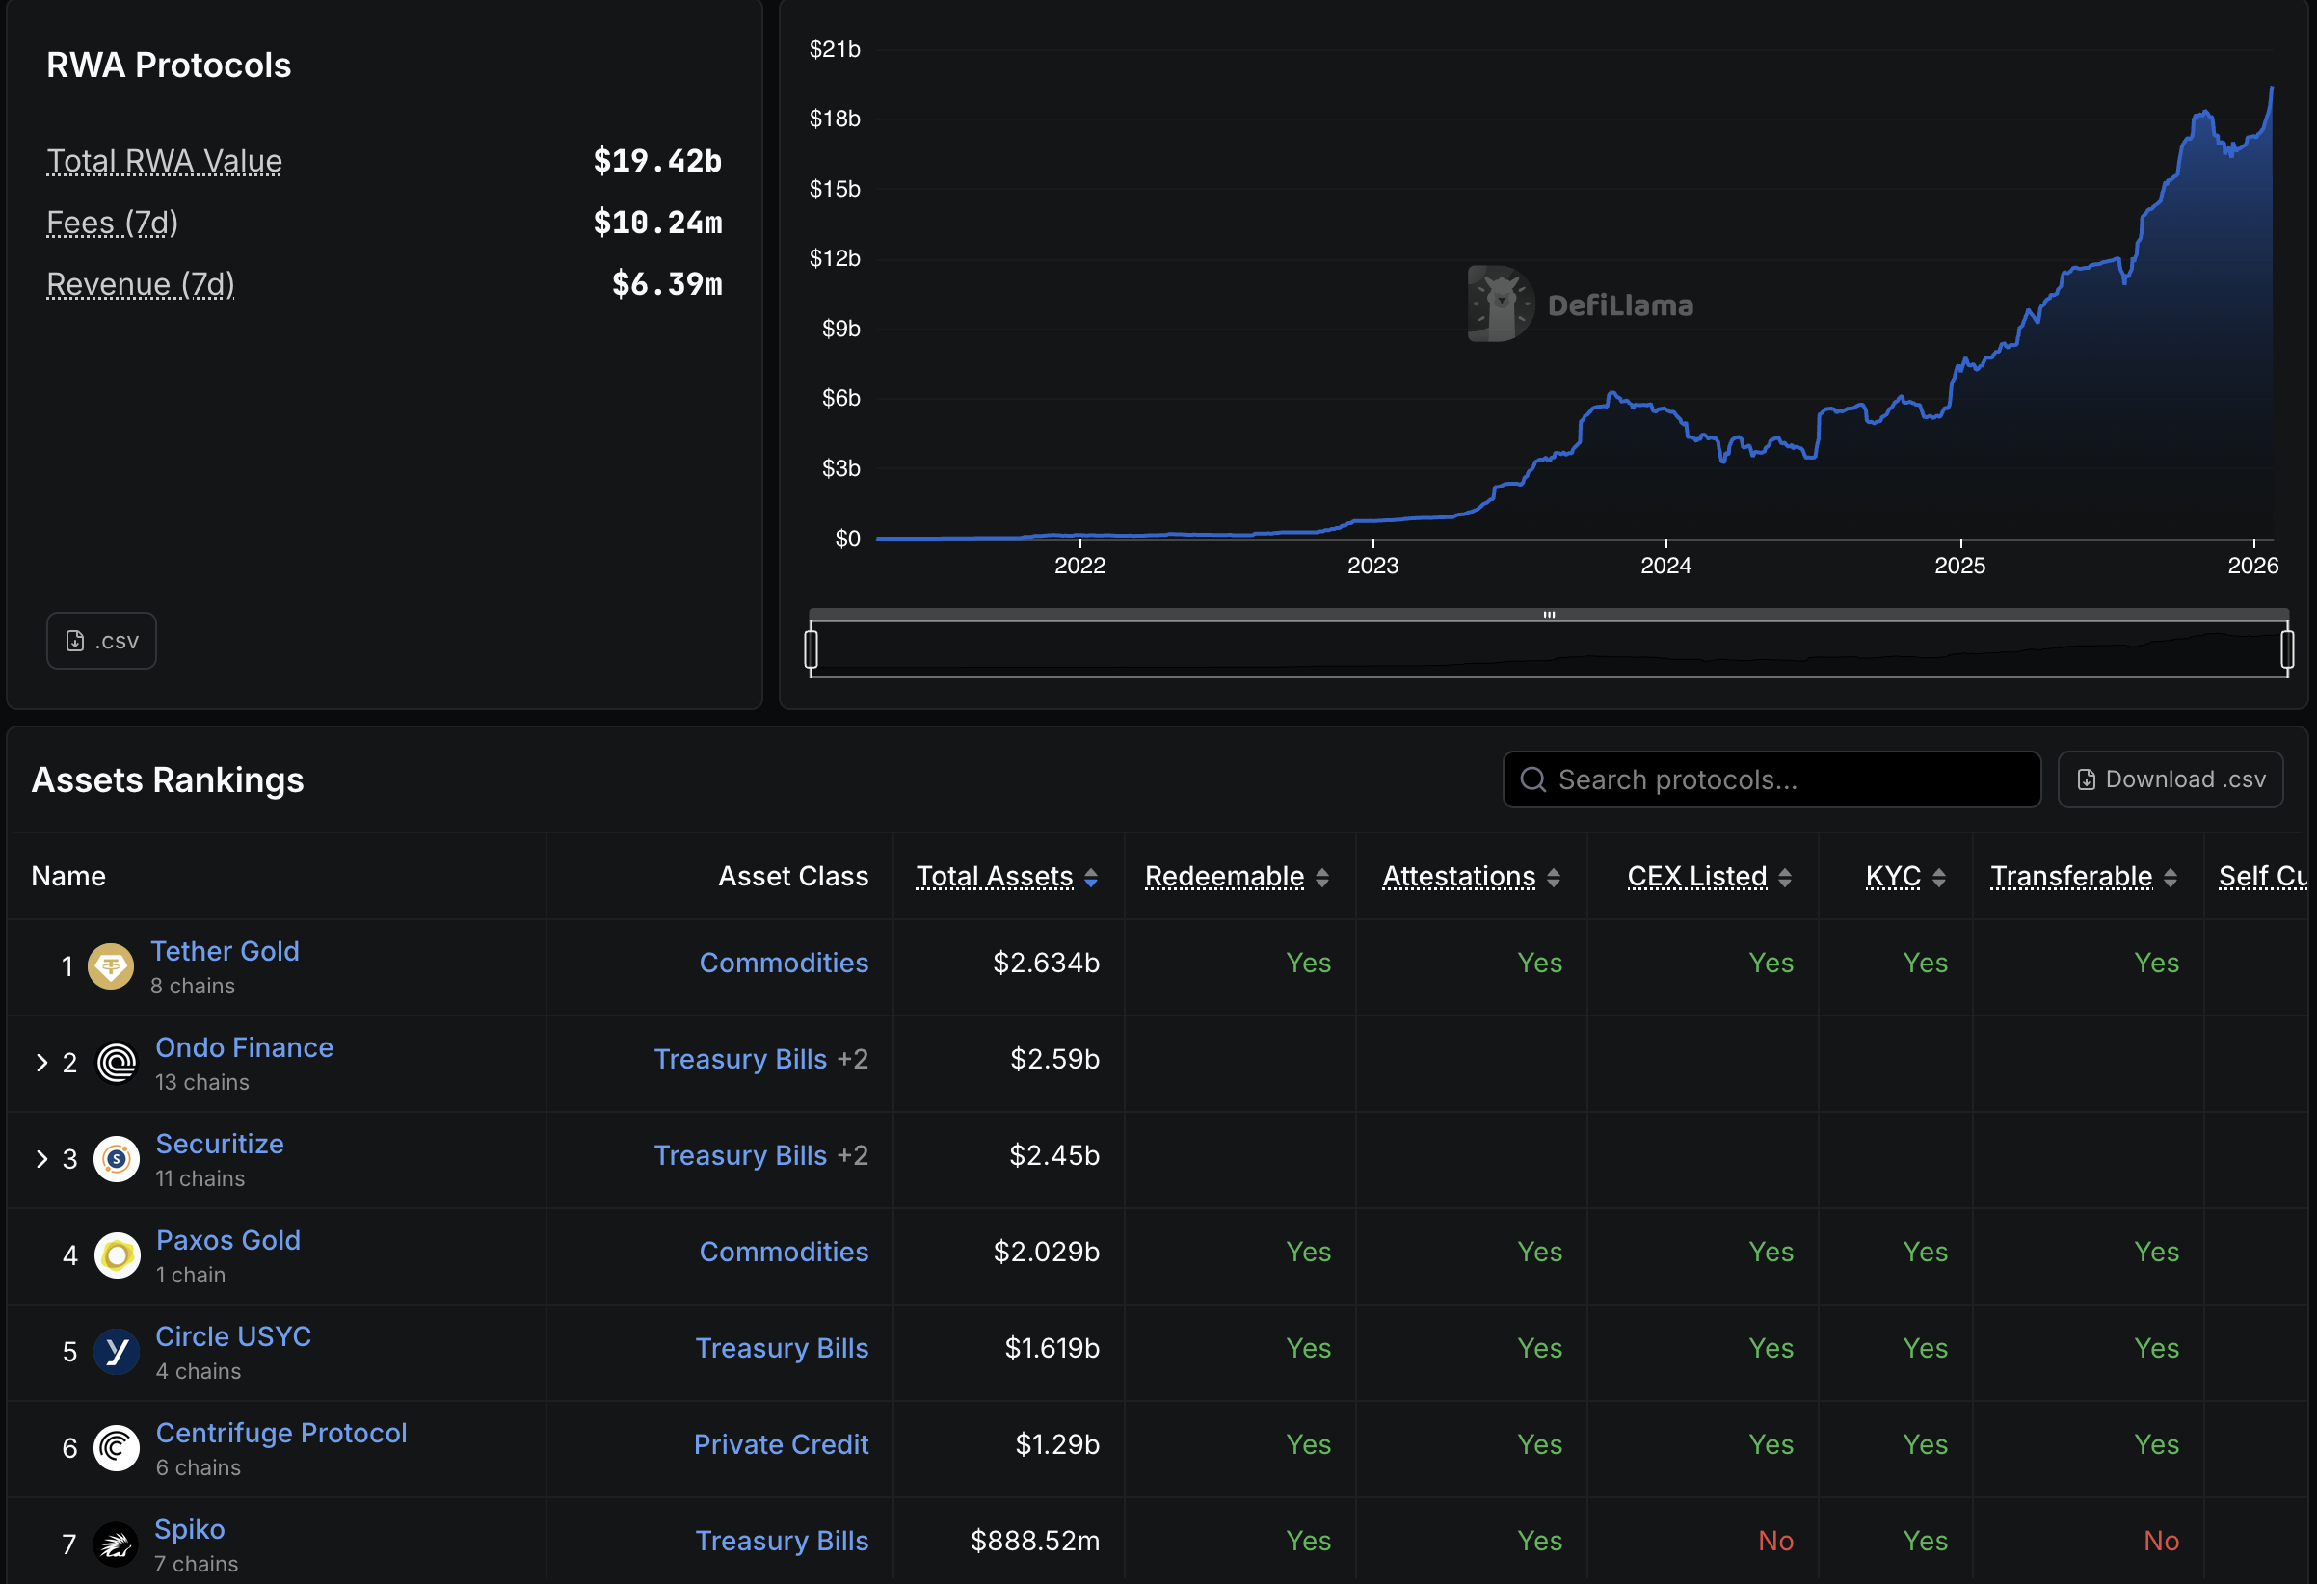Sort by the CEX Listed header arrows
This screenshot has width=2317, height=1584.
(1785, 877)
